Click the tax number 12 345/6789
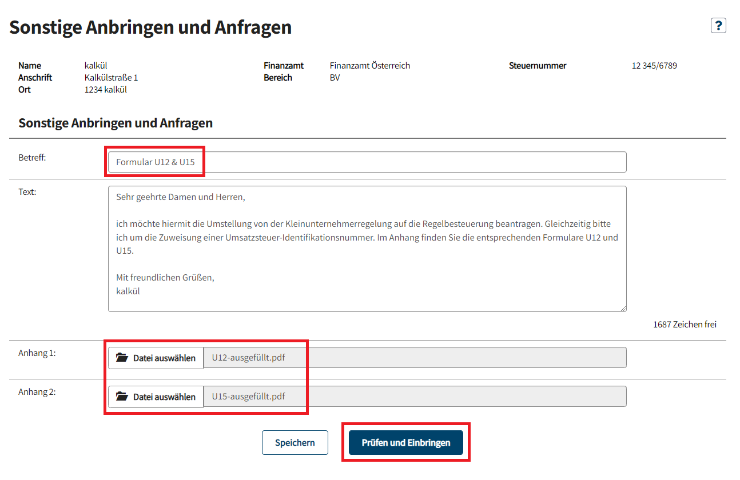This screenshot has width=740, height=480. (654, 66)
